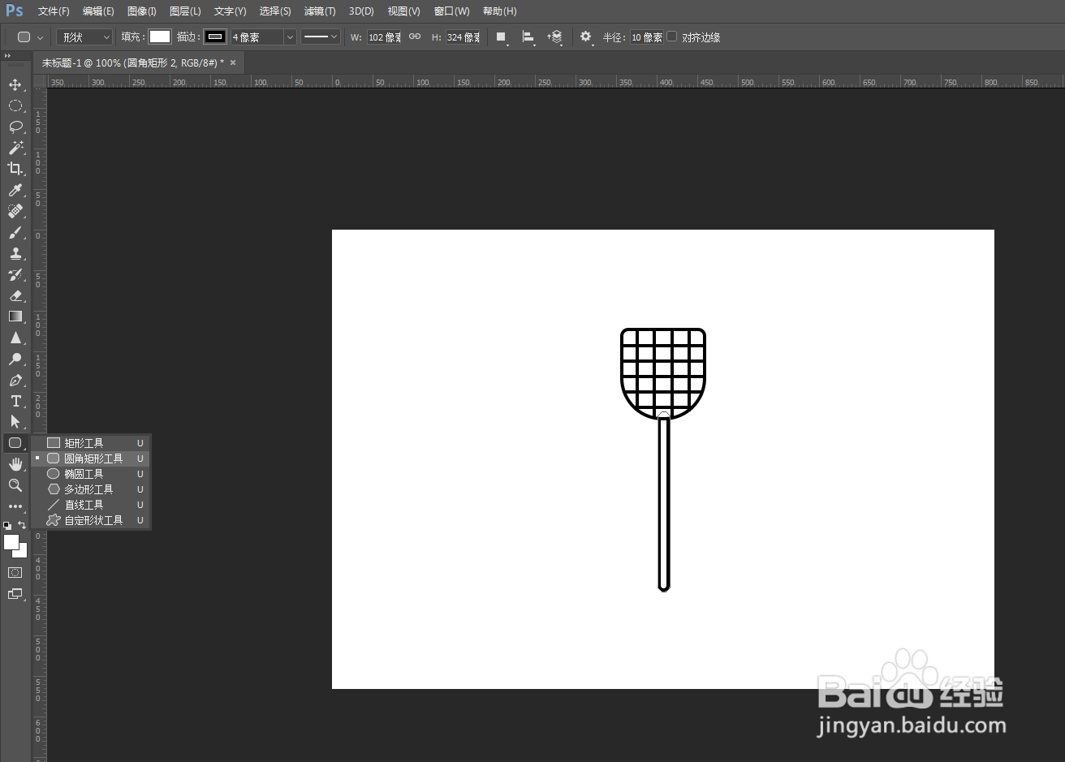The width and height of the screenshot is (1065, 762).
Task: Open the 文件(F) menu
Action: tap(54, 11)
